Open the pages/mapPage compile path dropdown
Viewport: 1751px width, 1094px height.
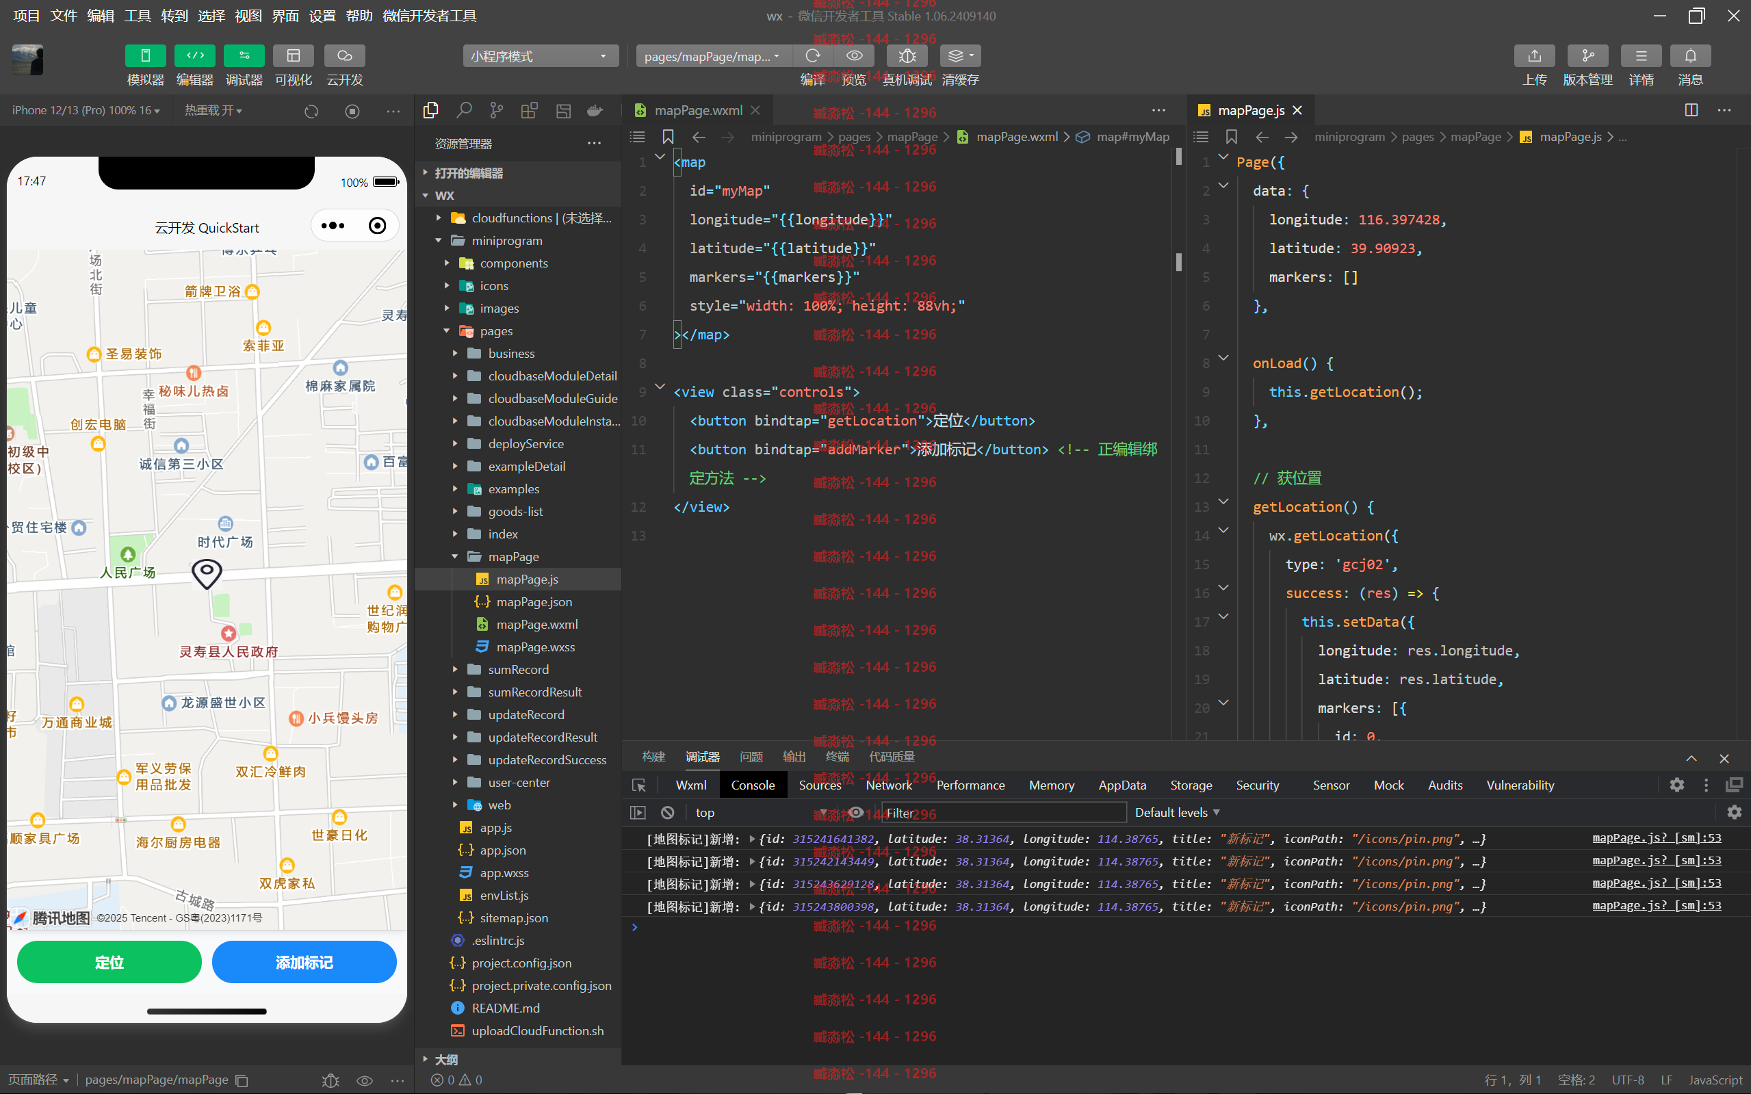point(714,55)
